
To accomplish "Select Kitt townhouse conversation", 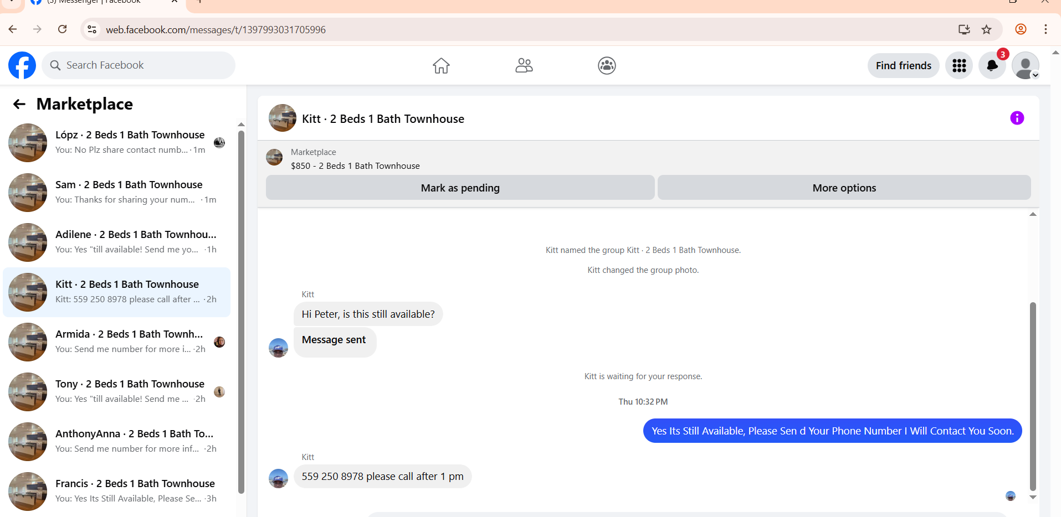I will click(x=117, y=292).
